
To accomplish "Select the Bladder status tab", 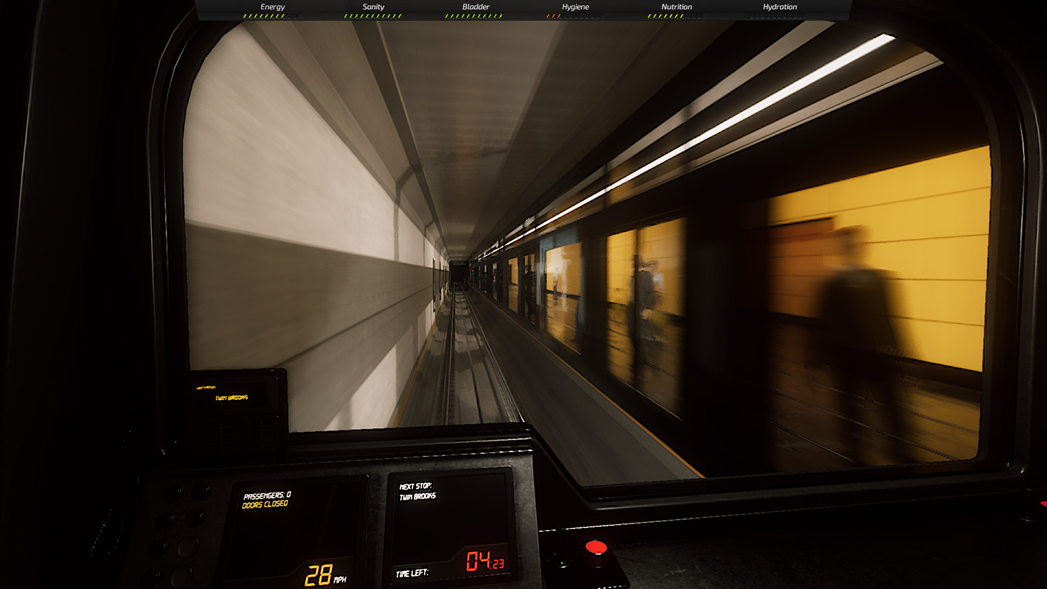I will (x=476, y=7).
